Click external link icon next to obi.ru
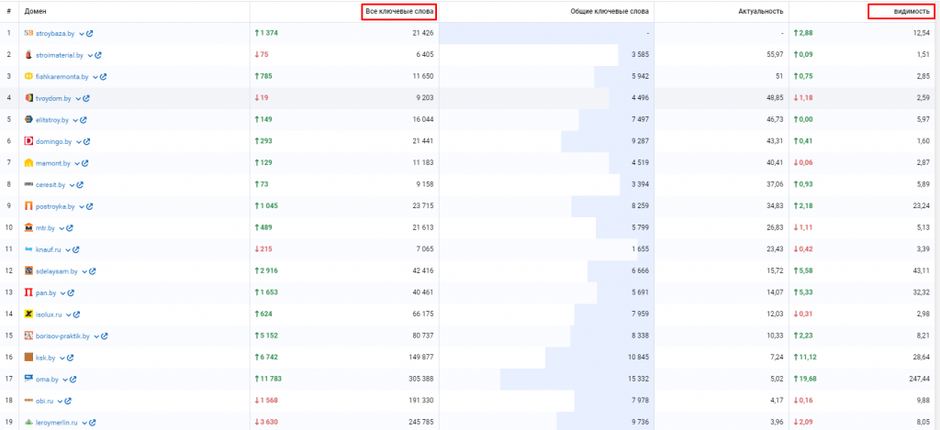The width and height of the screenshot is (940, 430). click(x=69, y=401)
